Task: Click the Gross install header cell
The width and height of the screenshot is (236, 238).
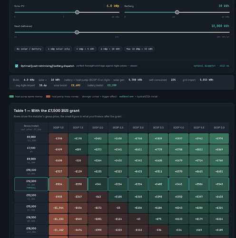Action: [31, 128]
